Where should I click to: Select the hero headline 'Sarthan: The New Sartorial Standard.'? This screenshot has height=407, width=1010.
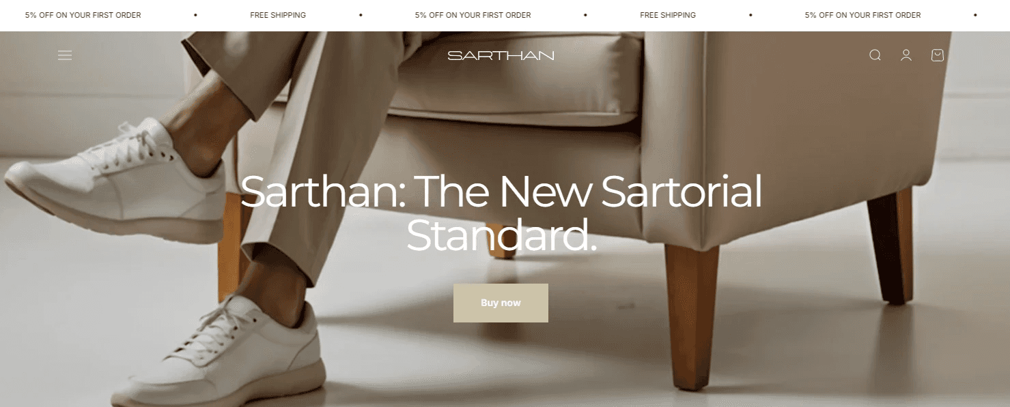(501, 213)
